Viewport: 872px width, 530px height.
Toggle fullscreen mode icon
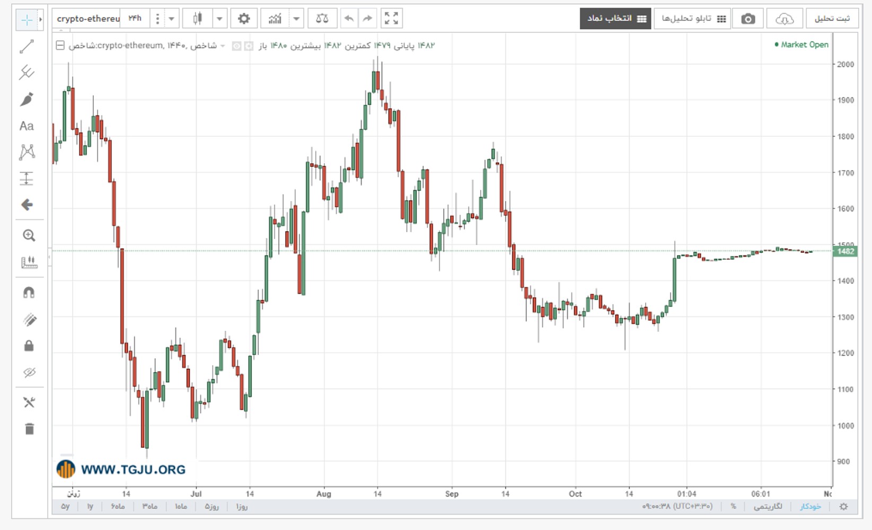391,19
